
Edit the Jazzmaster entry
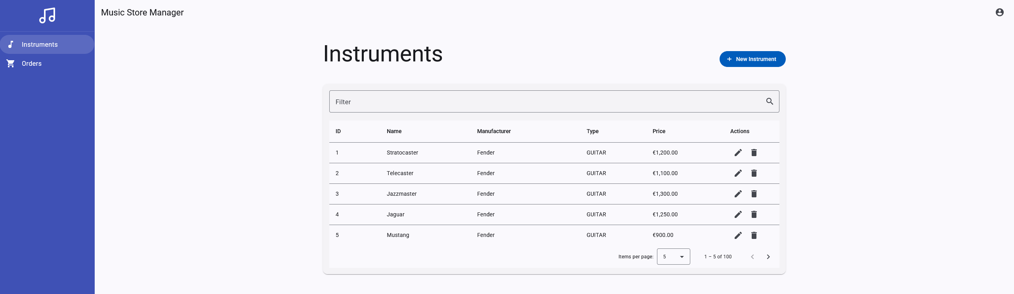coord(738,194)
